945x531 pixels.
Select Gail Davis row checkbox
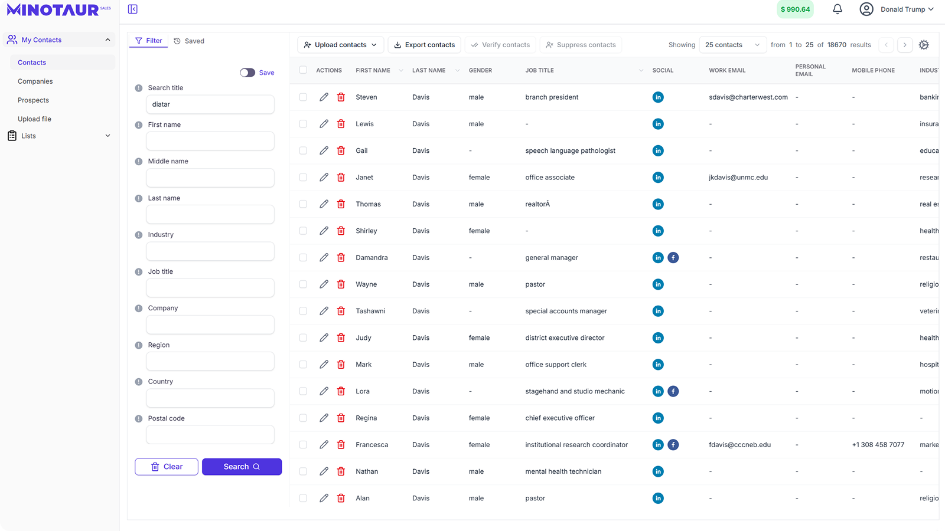(x=303, y=150)
